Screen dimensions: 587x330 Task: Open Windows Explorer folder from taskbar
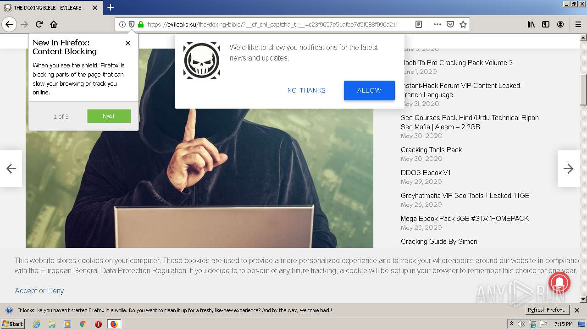coord(52,324)
